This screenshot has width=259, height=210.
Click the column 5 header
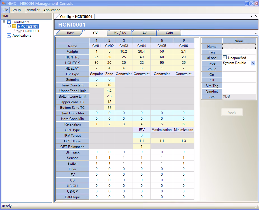tap(162, 40)
